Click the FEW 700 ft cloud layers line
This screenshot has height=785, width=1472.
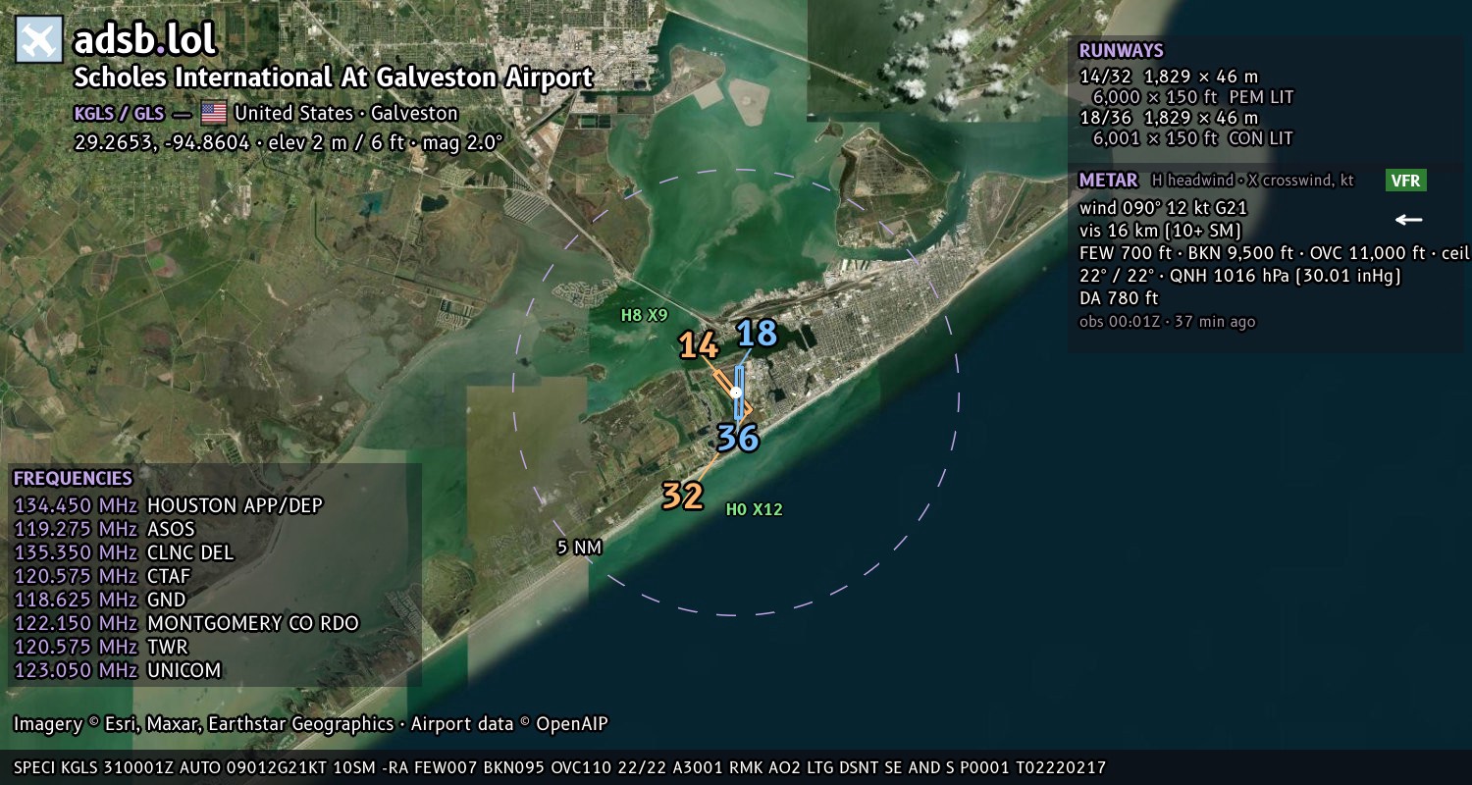(x=1275, y=253)
